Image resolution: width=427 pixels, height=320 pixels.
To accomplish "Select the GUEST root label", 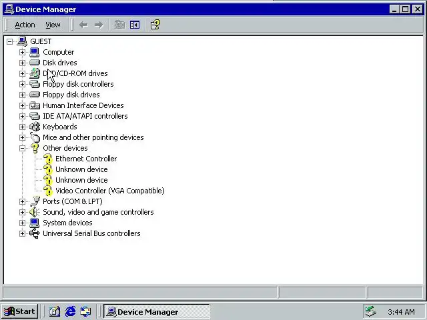I will 41,41.
